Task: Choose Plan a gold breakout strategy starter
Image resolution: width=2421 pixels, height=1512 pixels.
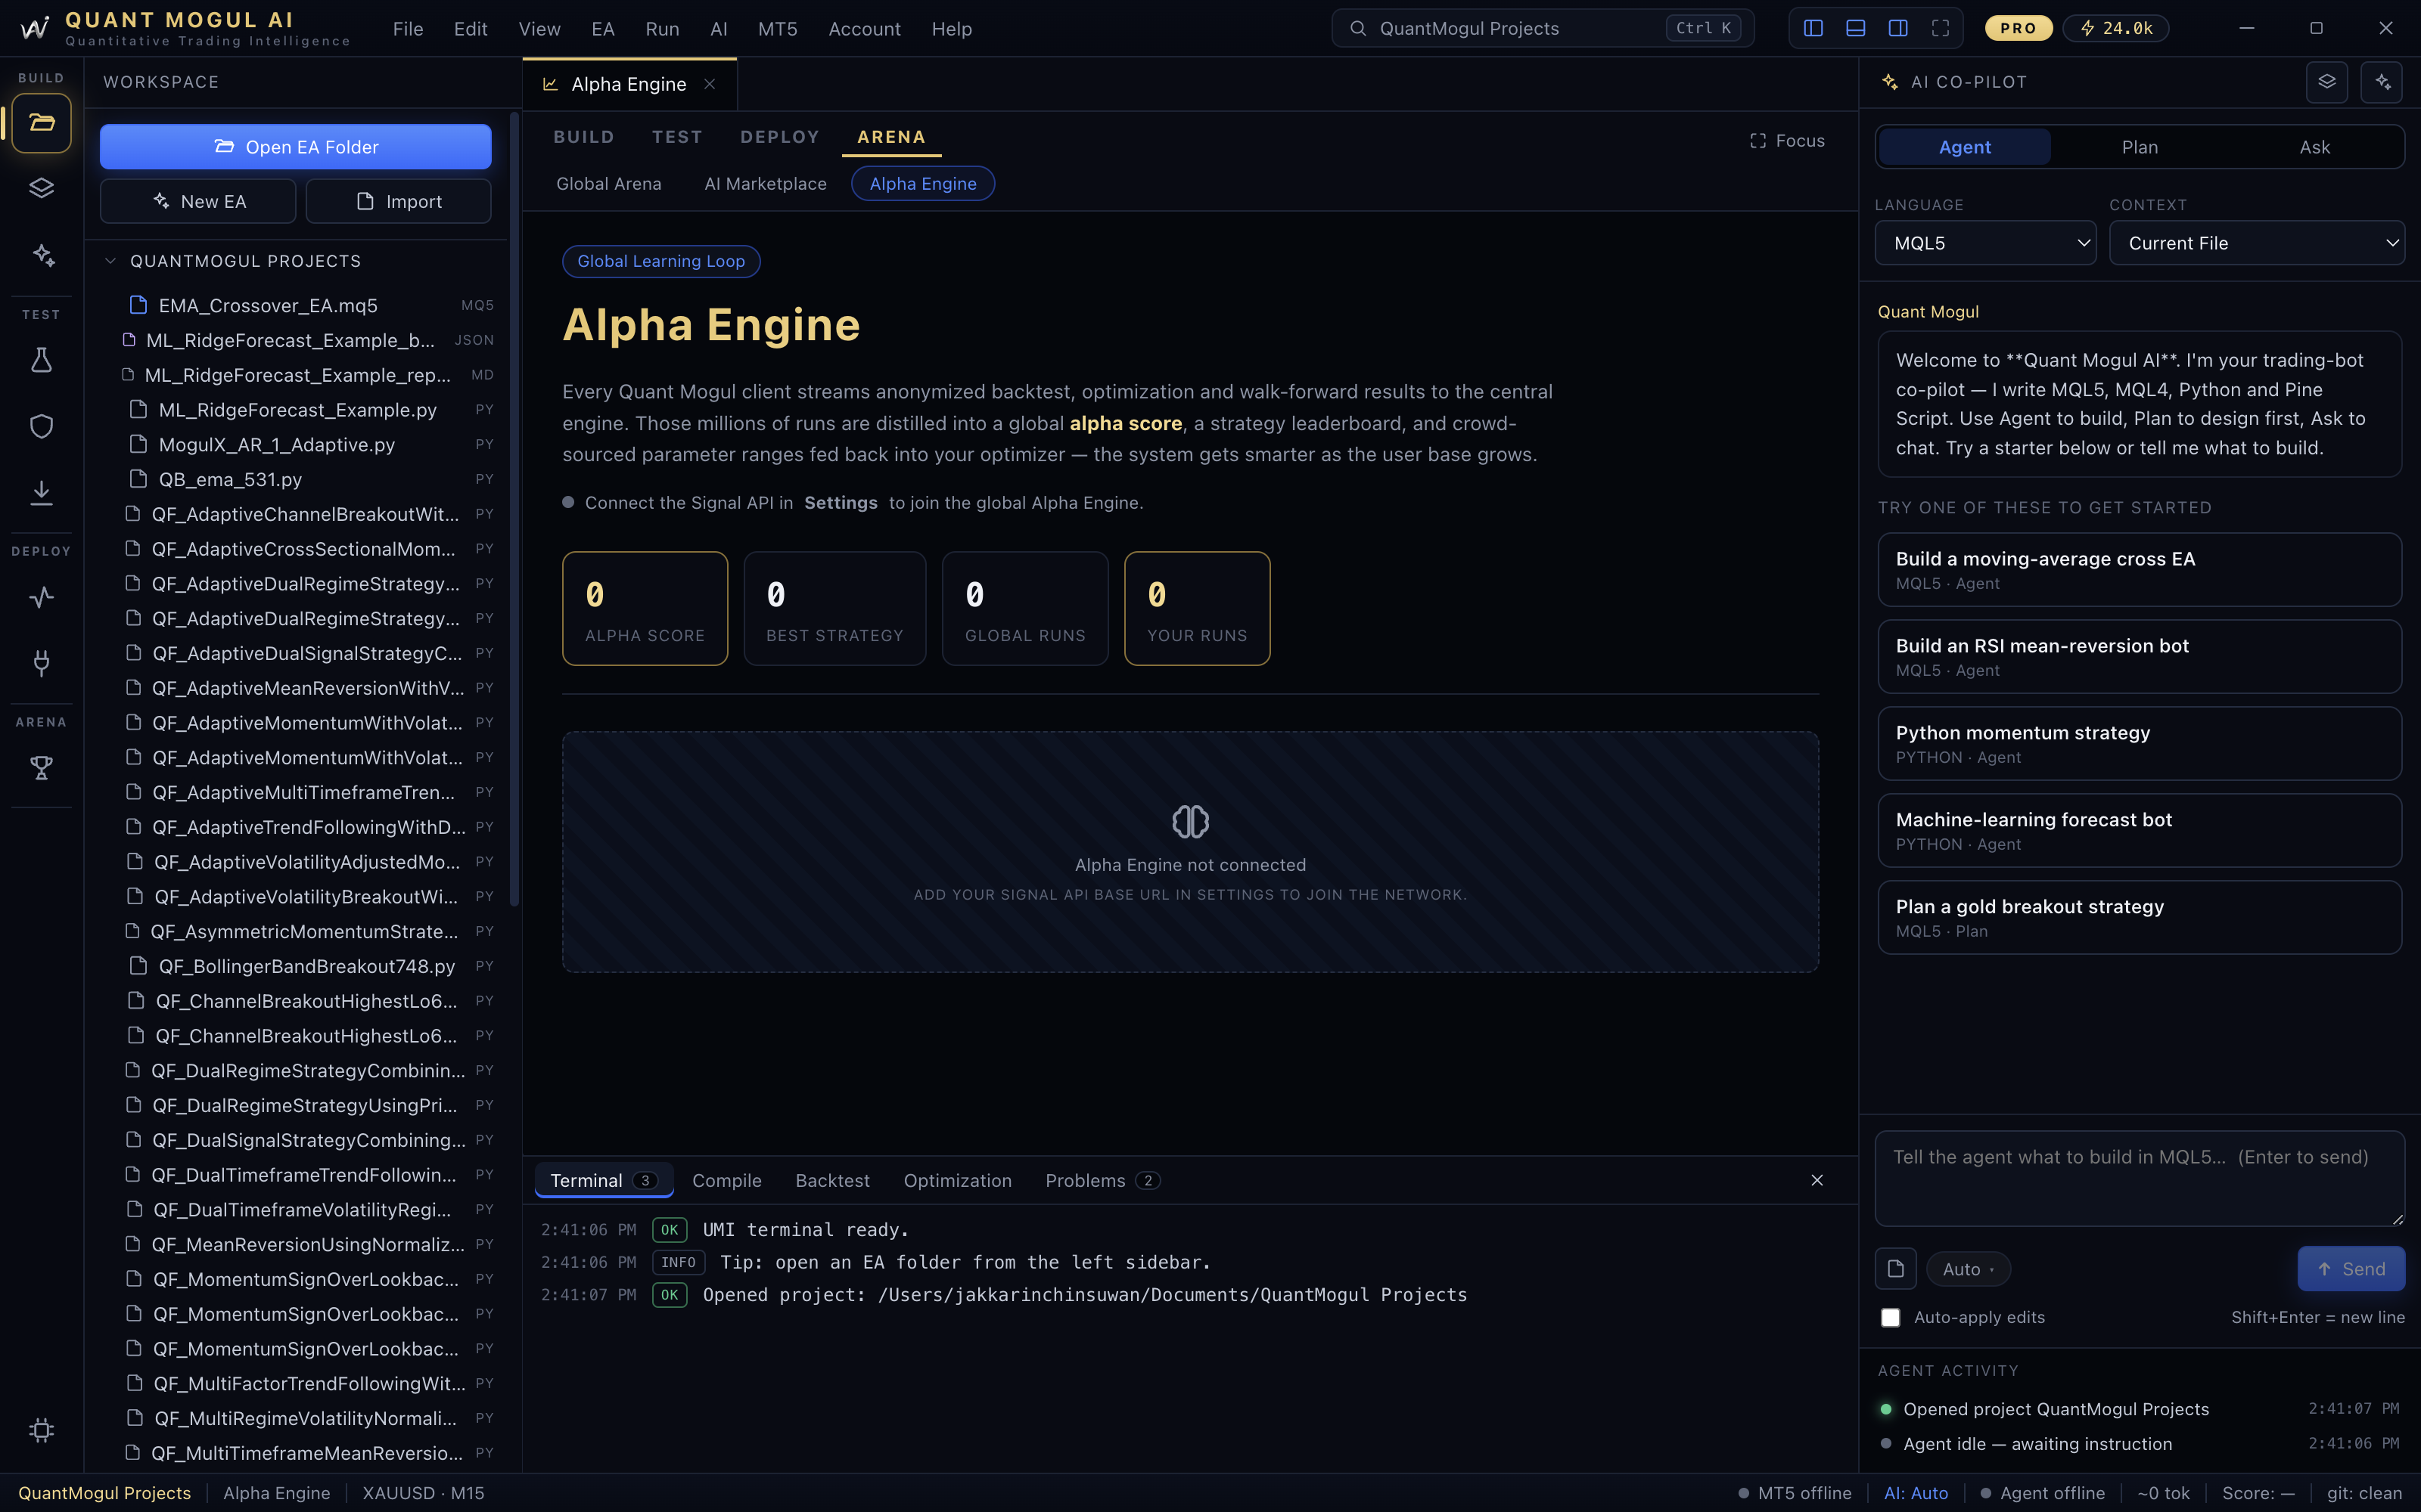Action: tap(2140, 917)
